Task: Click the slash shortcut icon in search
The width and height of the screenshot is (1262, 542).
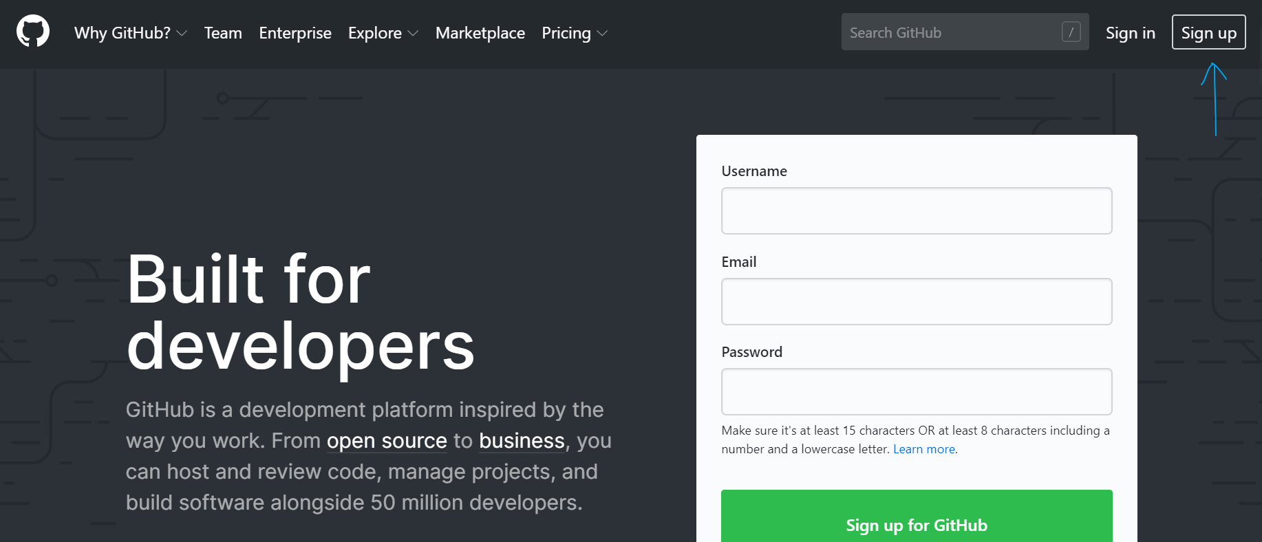Action: (x=1071, y=32)
